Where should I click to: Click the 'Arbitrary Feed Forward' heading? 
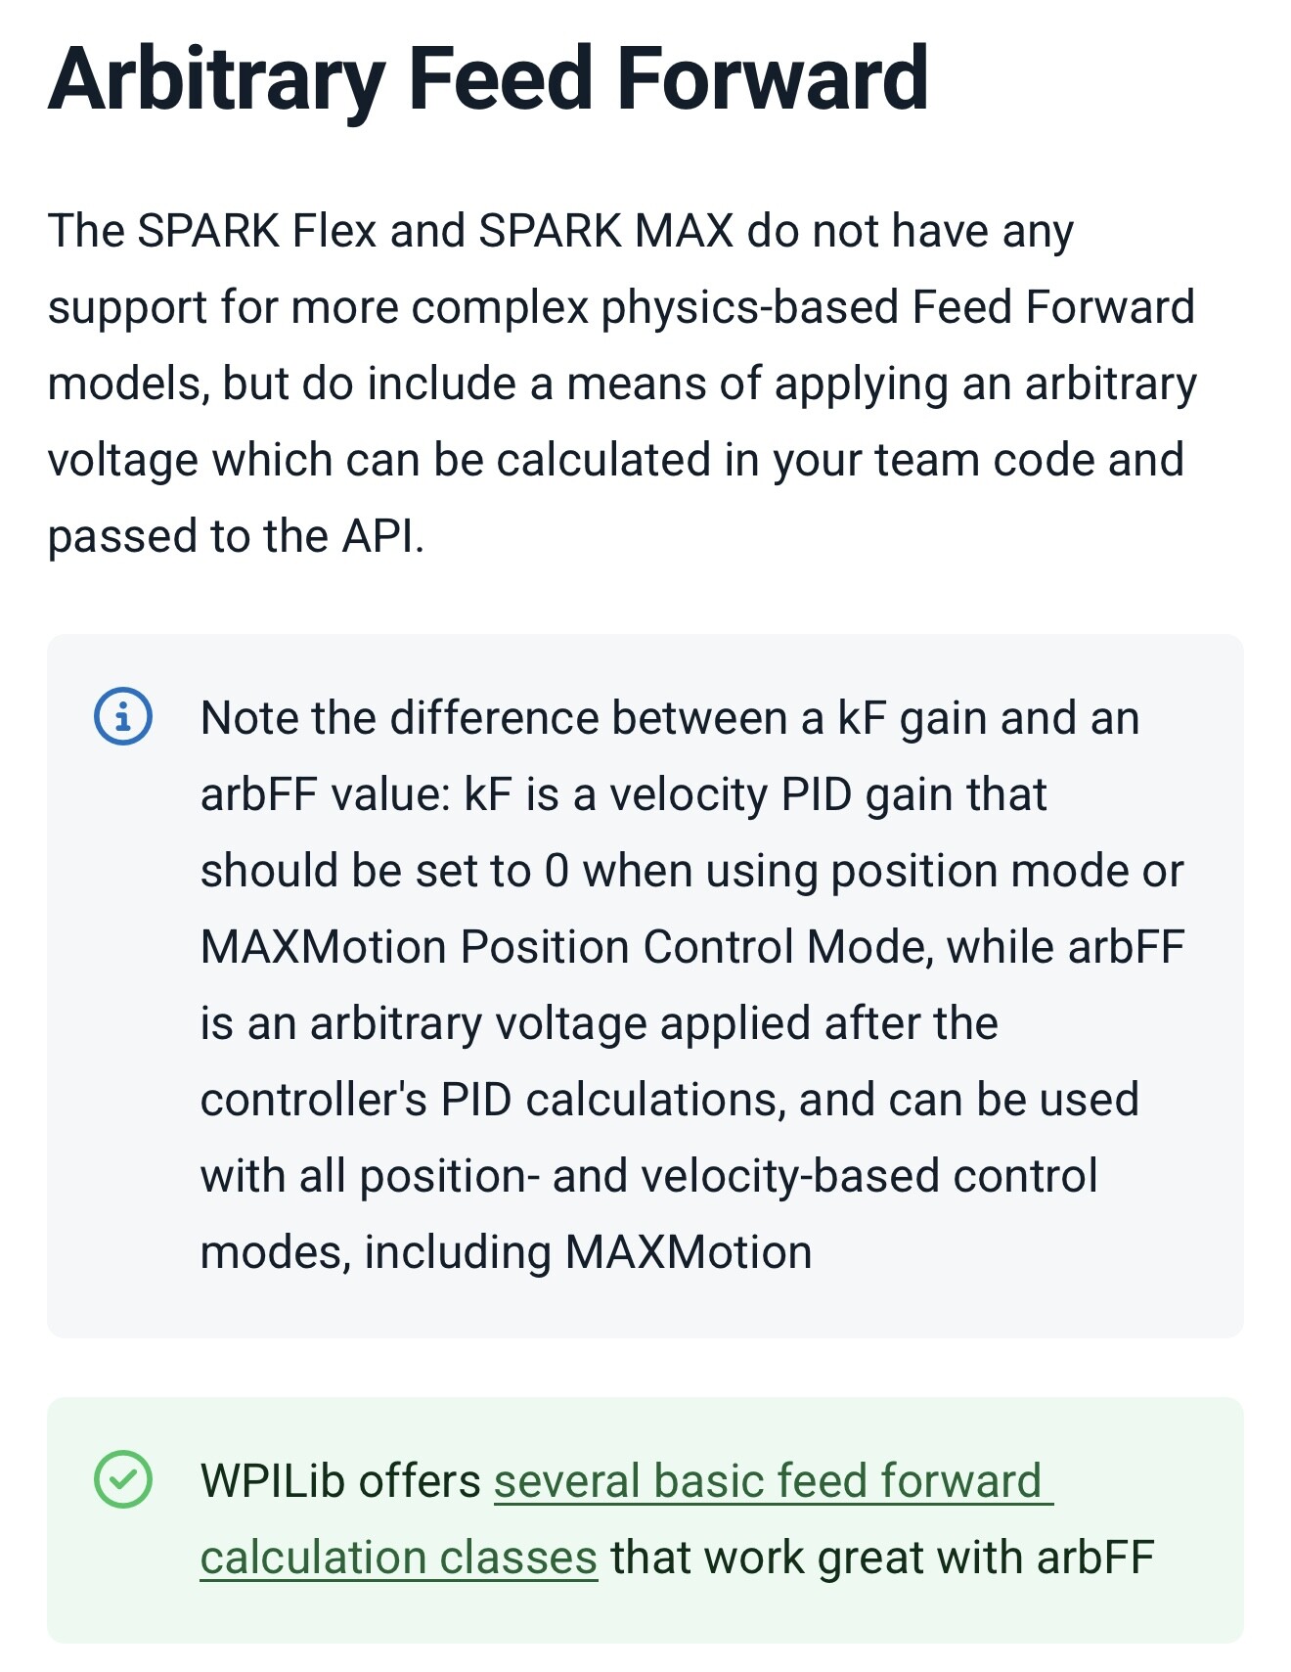[x=488, y=80]
